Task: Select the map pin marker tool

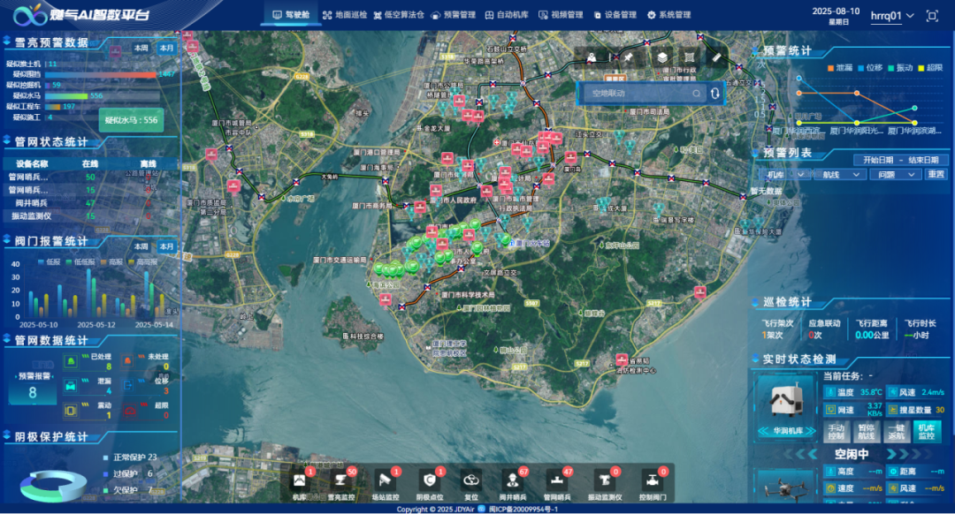Action: click(x=628, y=57)
